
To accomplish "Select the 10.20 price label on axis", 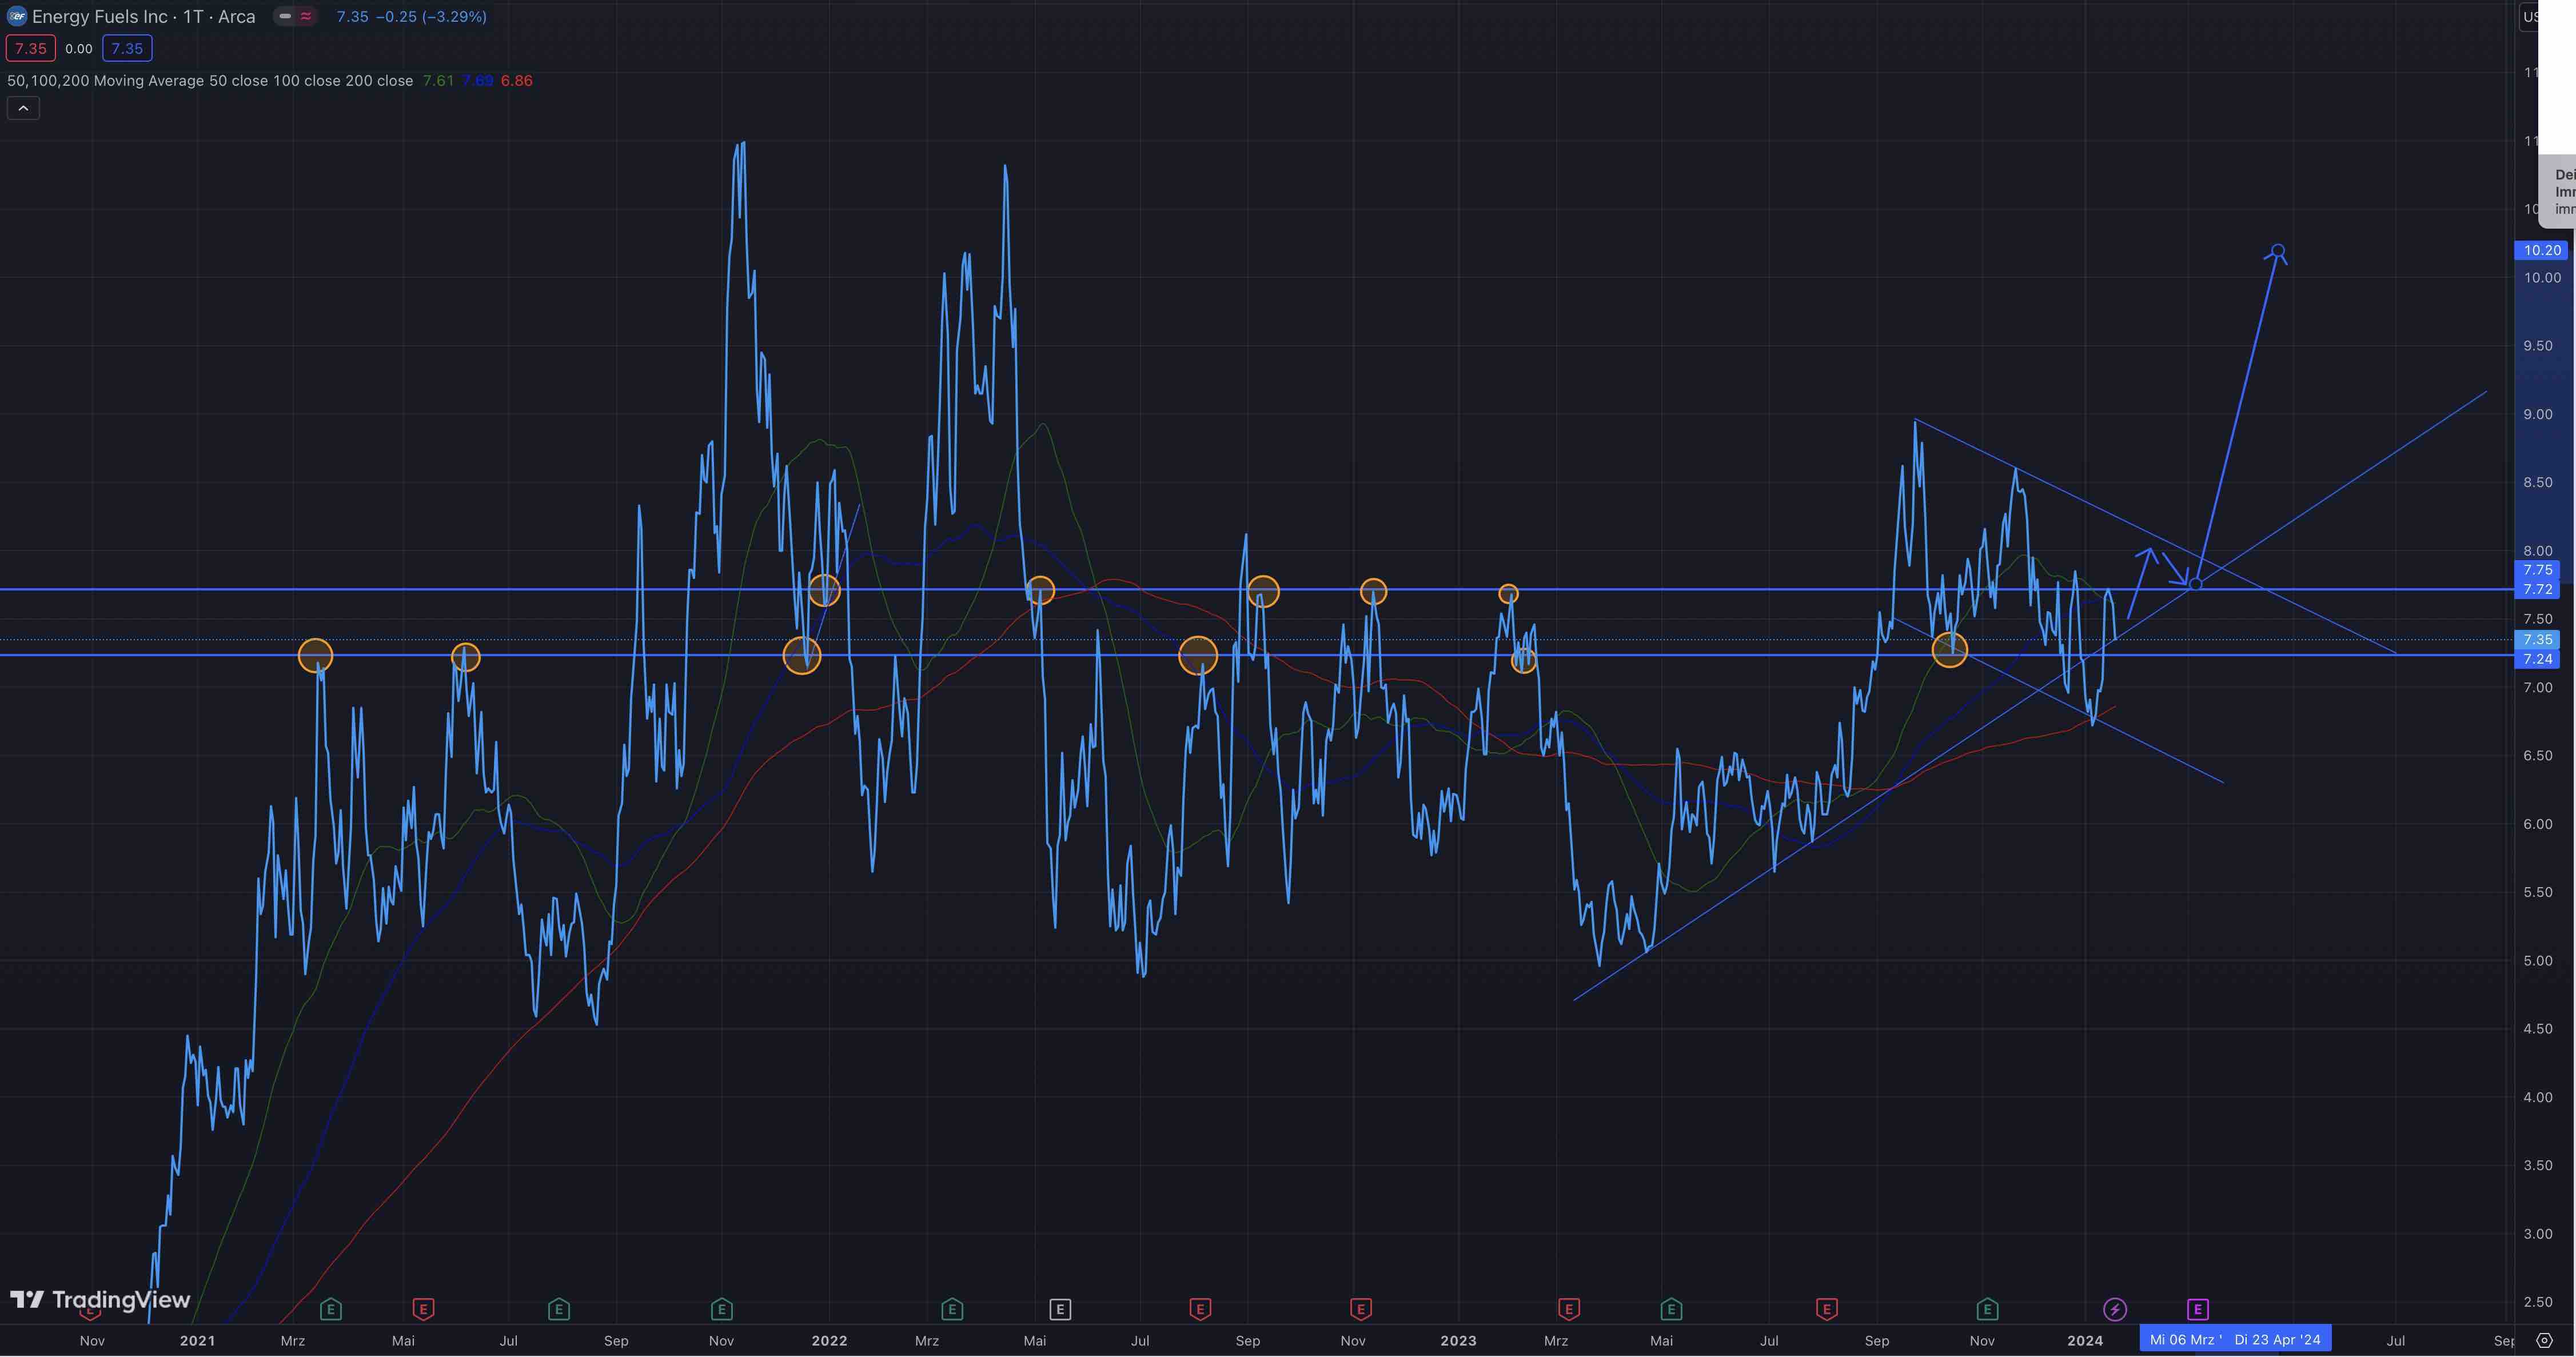I will [x=2541, y=250].
